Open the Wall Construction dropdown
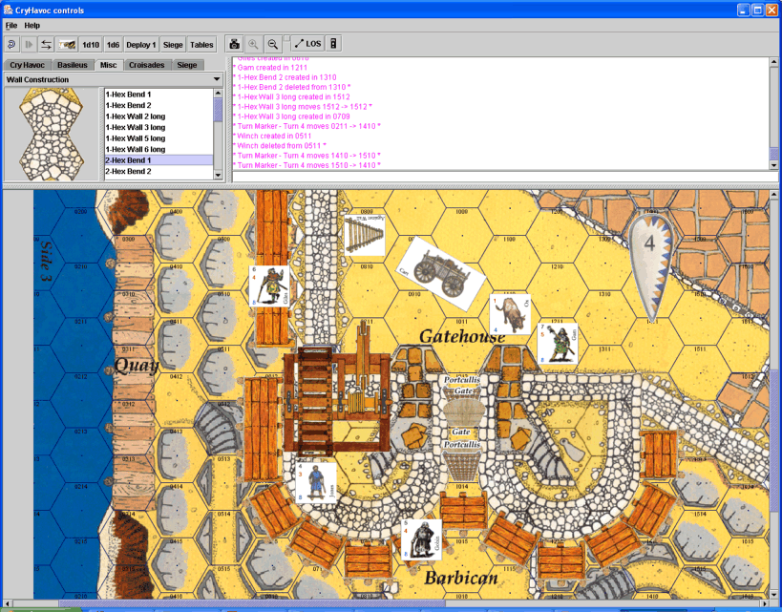Image resolution: width=782 pixels, height=612 pixels. pos(114,79)
